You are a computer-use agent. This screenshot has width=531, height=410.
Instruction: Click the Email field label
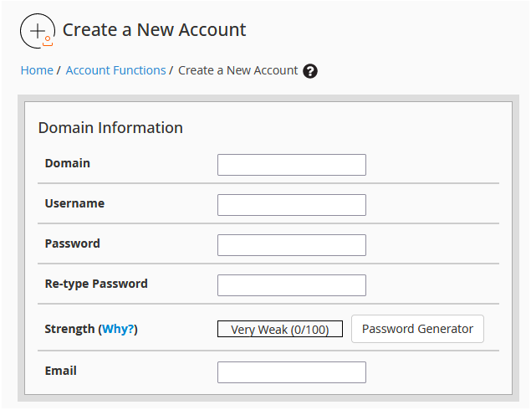[x=60, y=371]
